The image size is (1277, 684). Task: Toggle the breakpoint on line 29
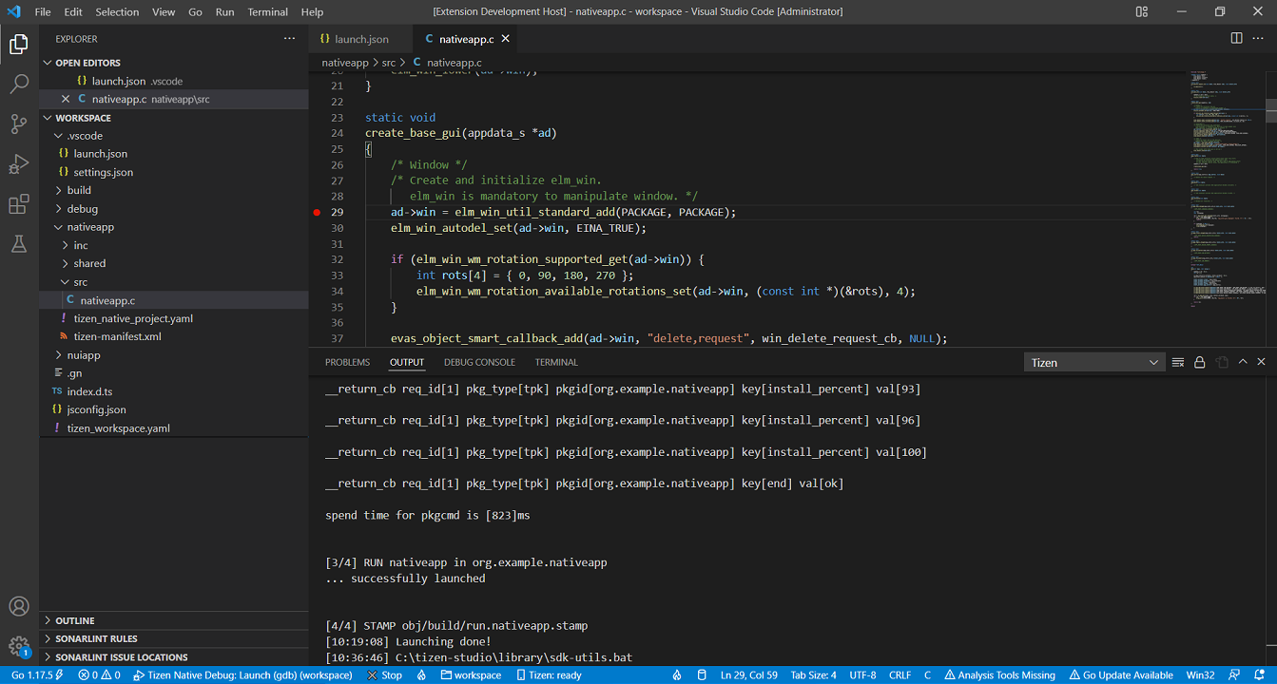[x=318, y=212]
